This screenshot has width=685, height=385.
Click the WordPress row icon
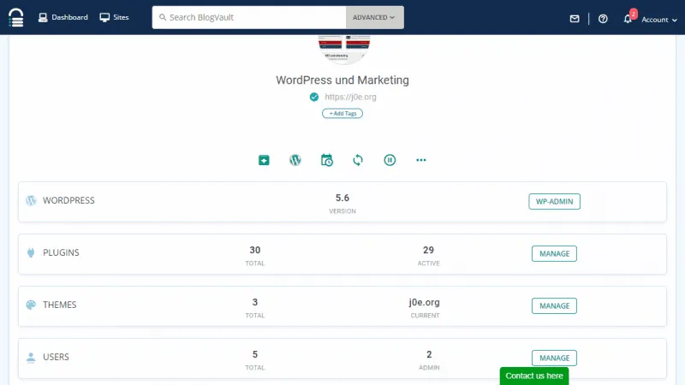tap(31, 200)
